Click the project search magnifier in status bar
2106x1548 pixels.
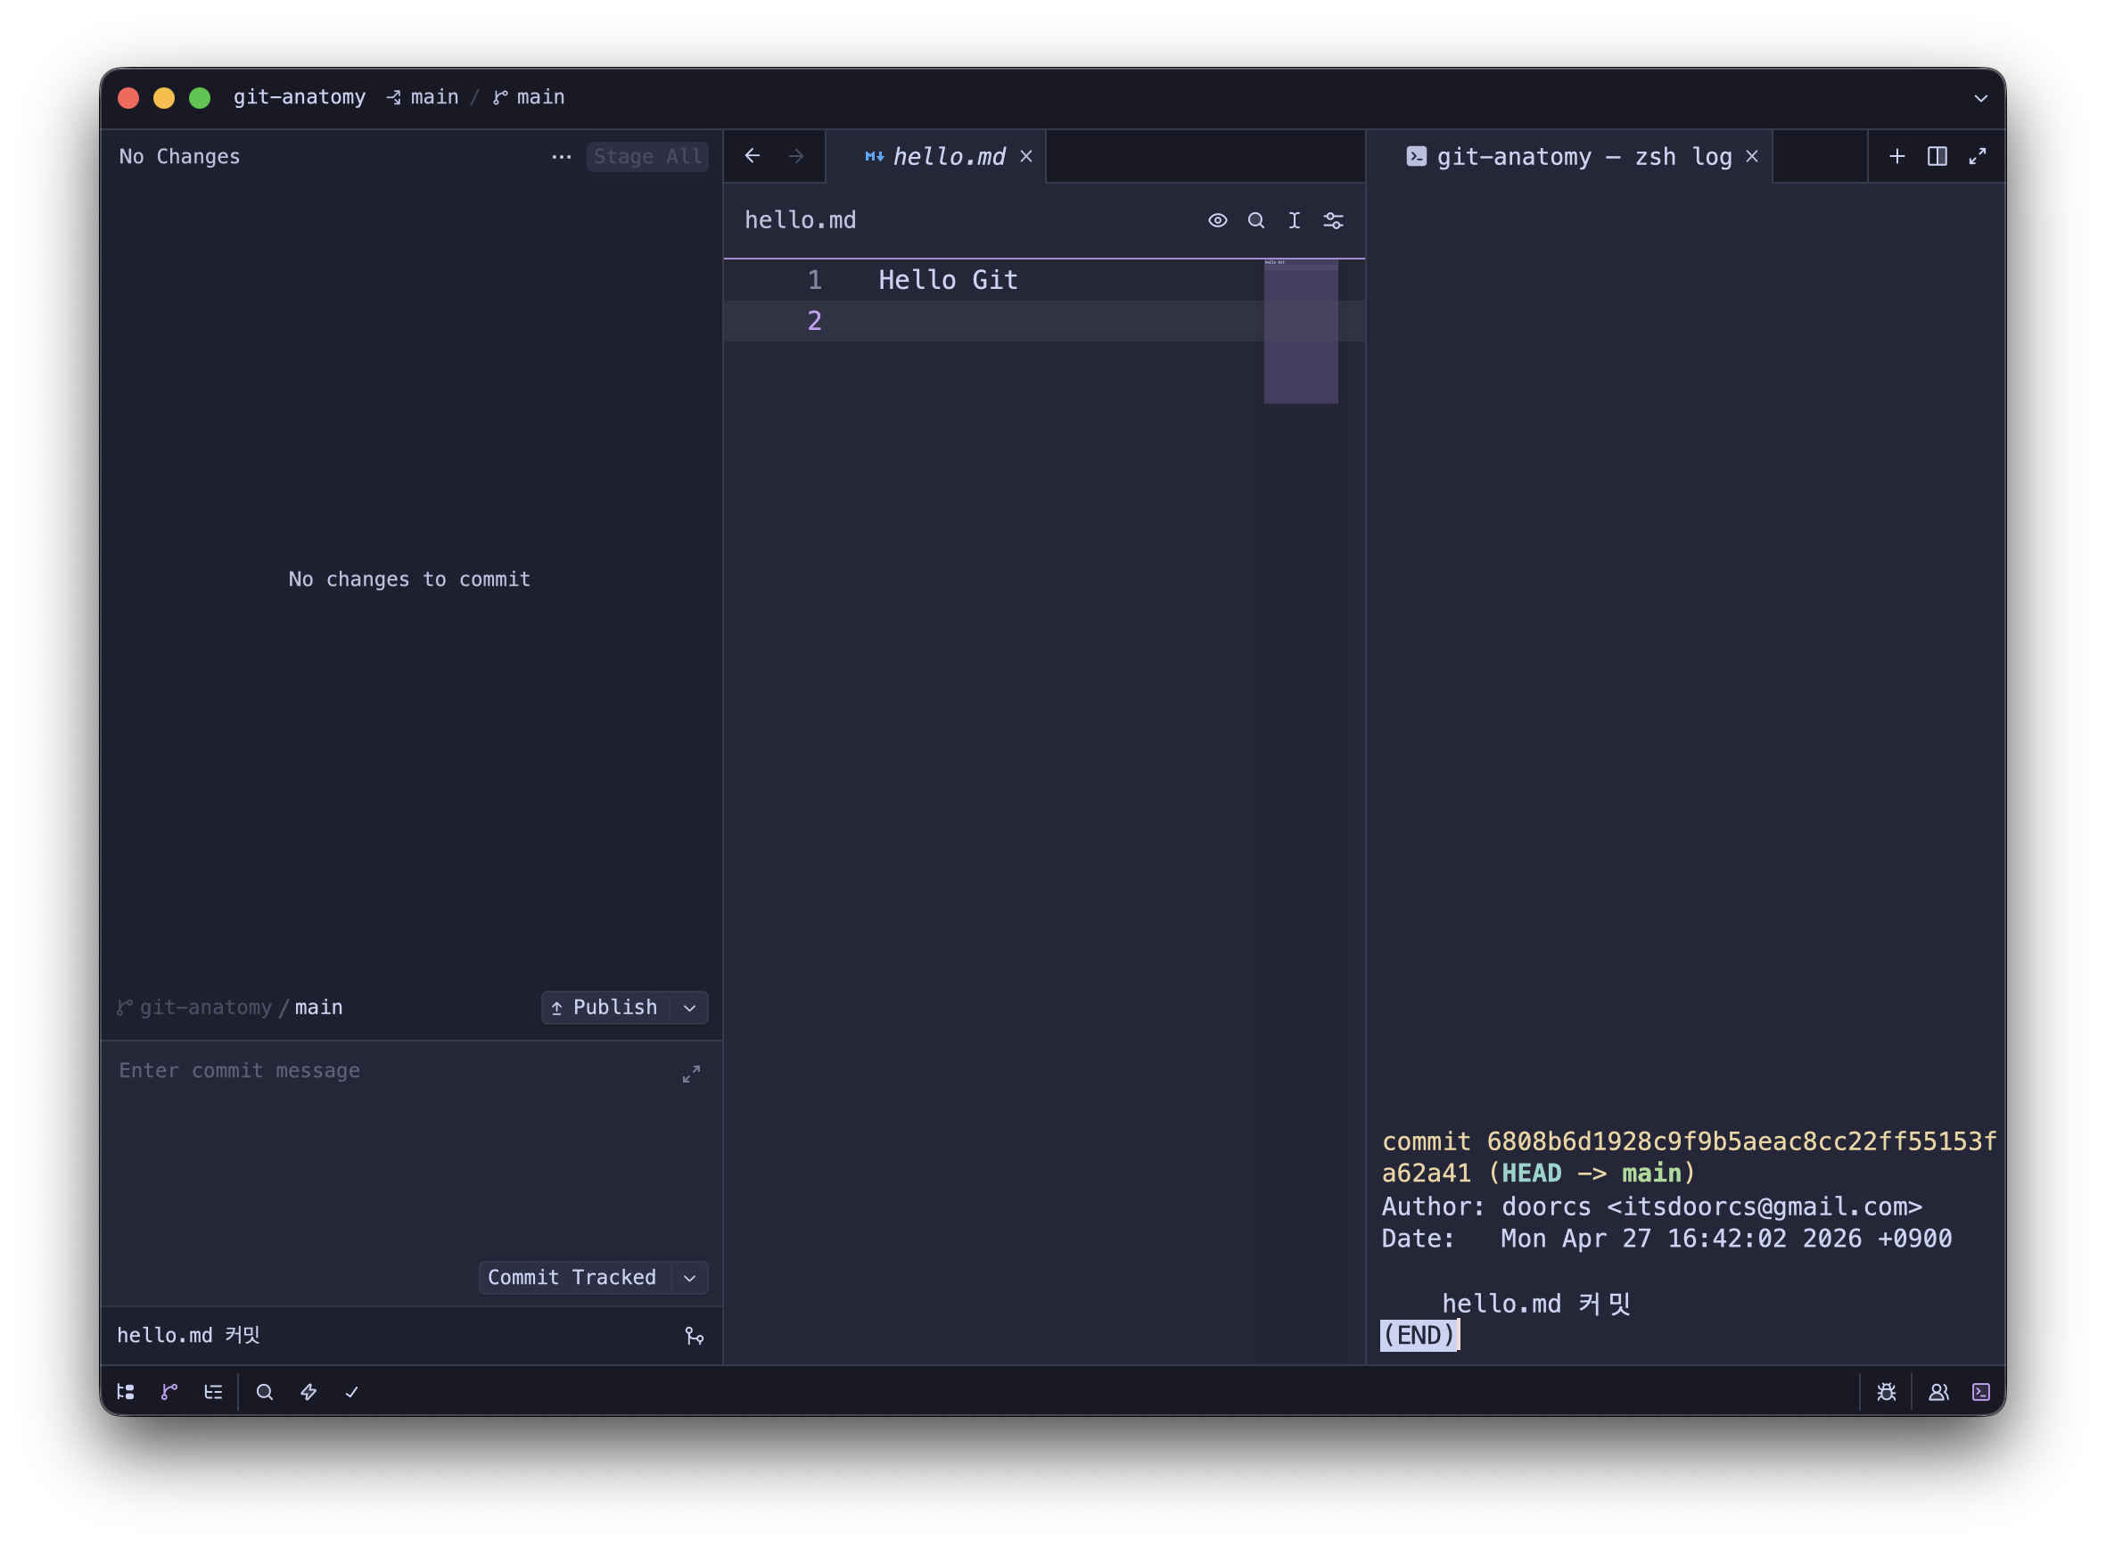pos(265,1392)
